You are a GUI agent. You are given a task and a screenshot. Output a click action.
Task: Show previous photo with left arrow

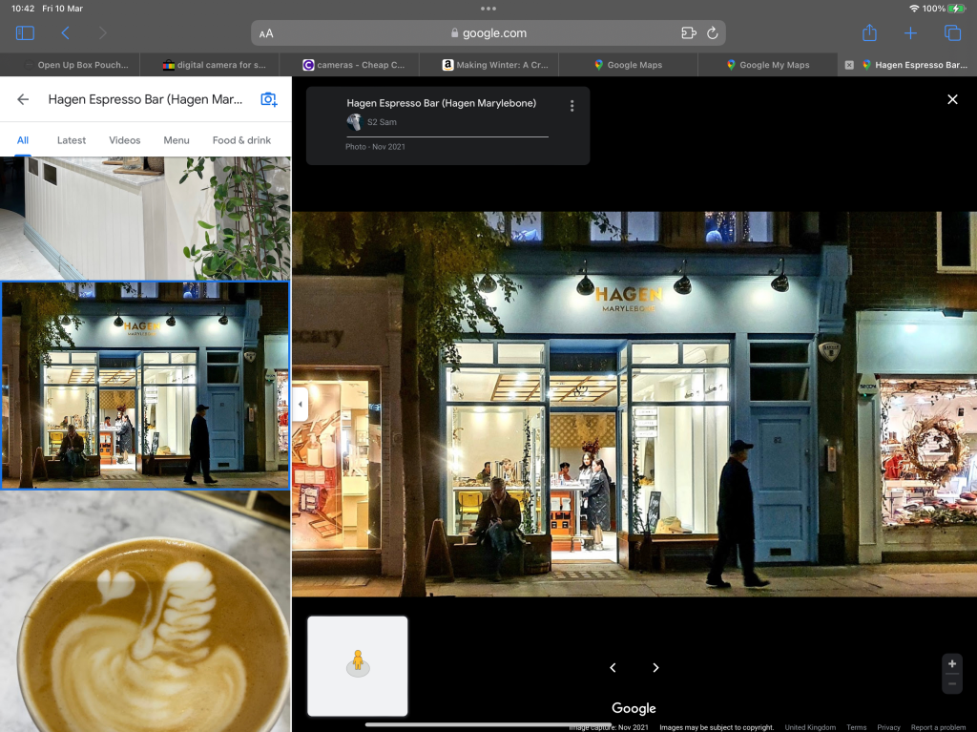(613, 668)
